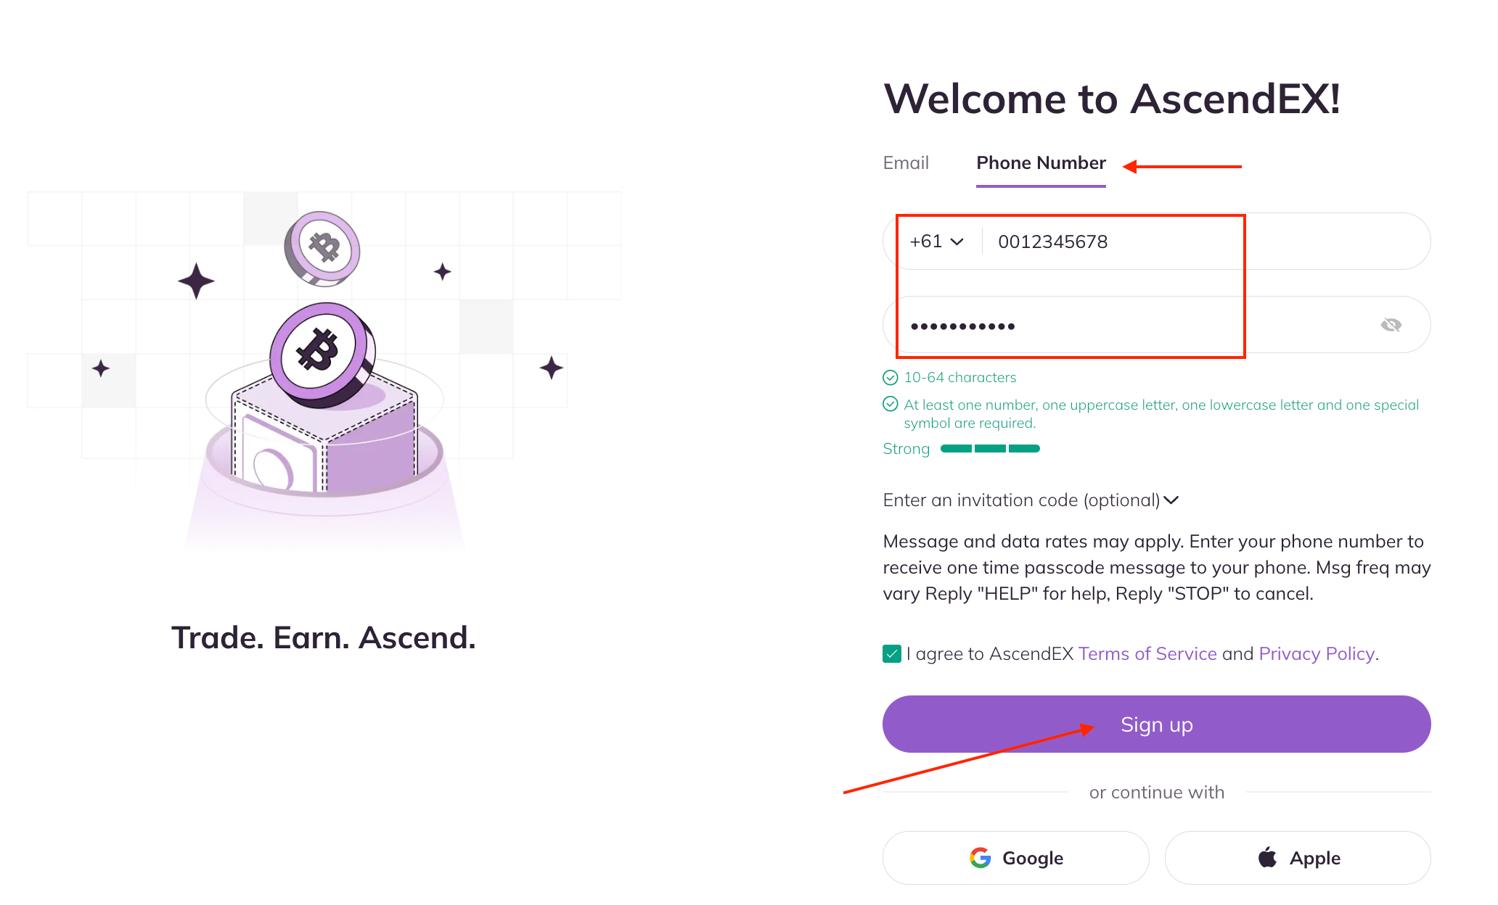
Task: Select the Phone Number tab
Action: (x=1041, y=163)
